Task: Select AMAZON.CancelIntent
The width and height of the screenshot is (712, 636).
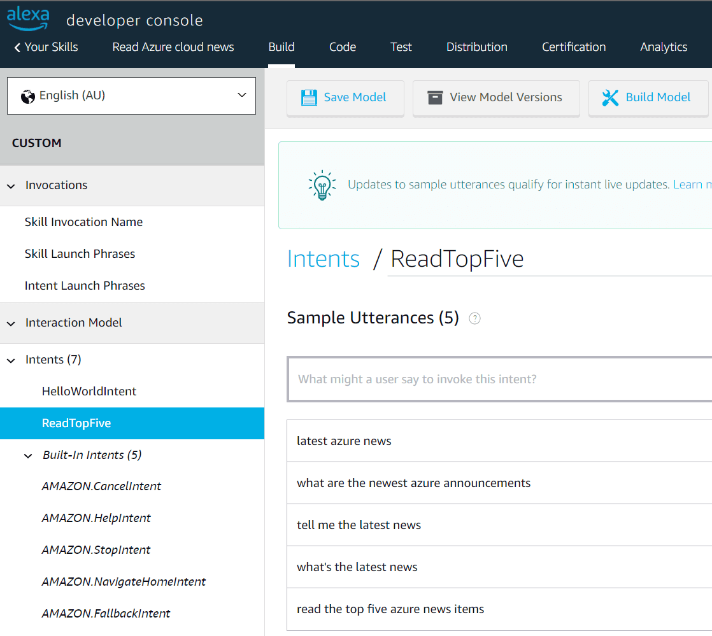Action: pyautogui.click(x=101, y=486)
